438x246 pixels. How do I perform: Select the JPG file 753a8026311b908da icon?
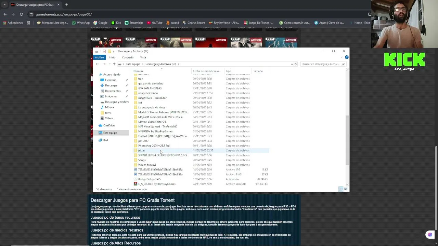pos(136,169)
